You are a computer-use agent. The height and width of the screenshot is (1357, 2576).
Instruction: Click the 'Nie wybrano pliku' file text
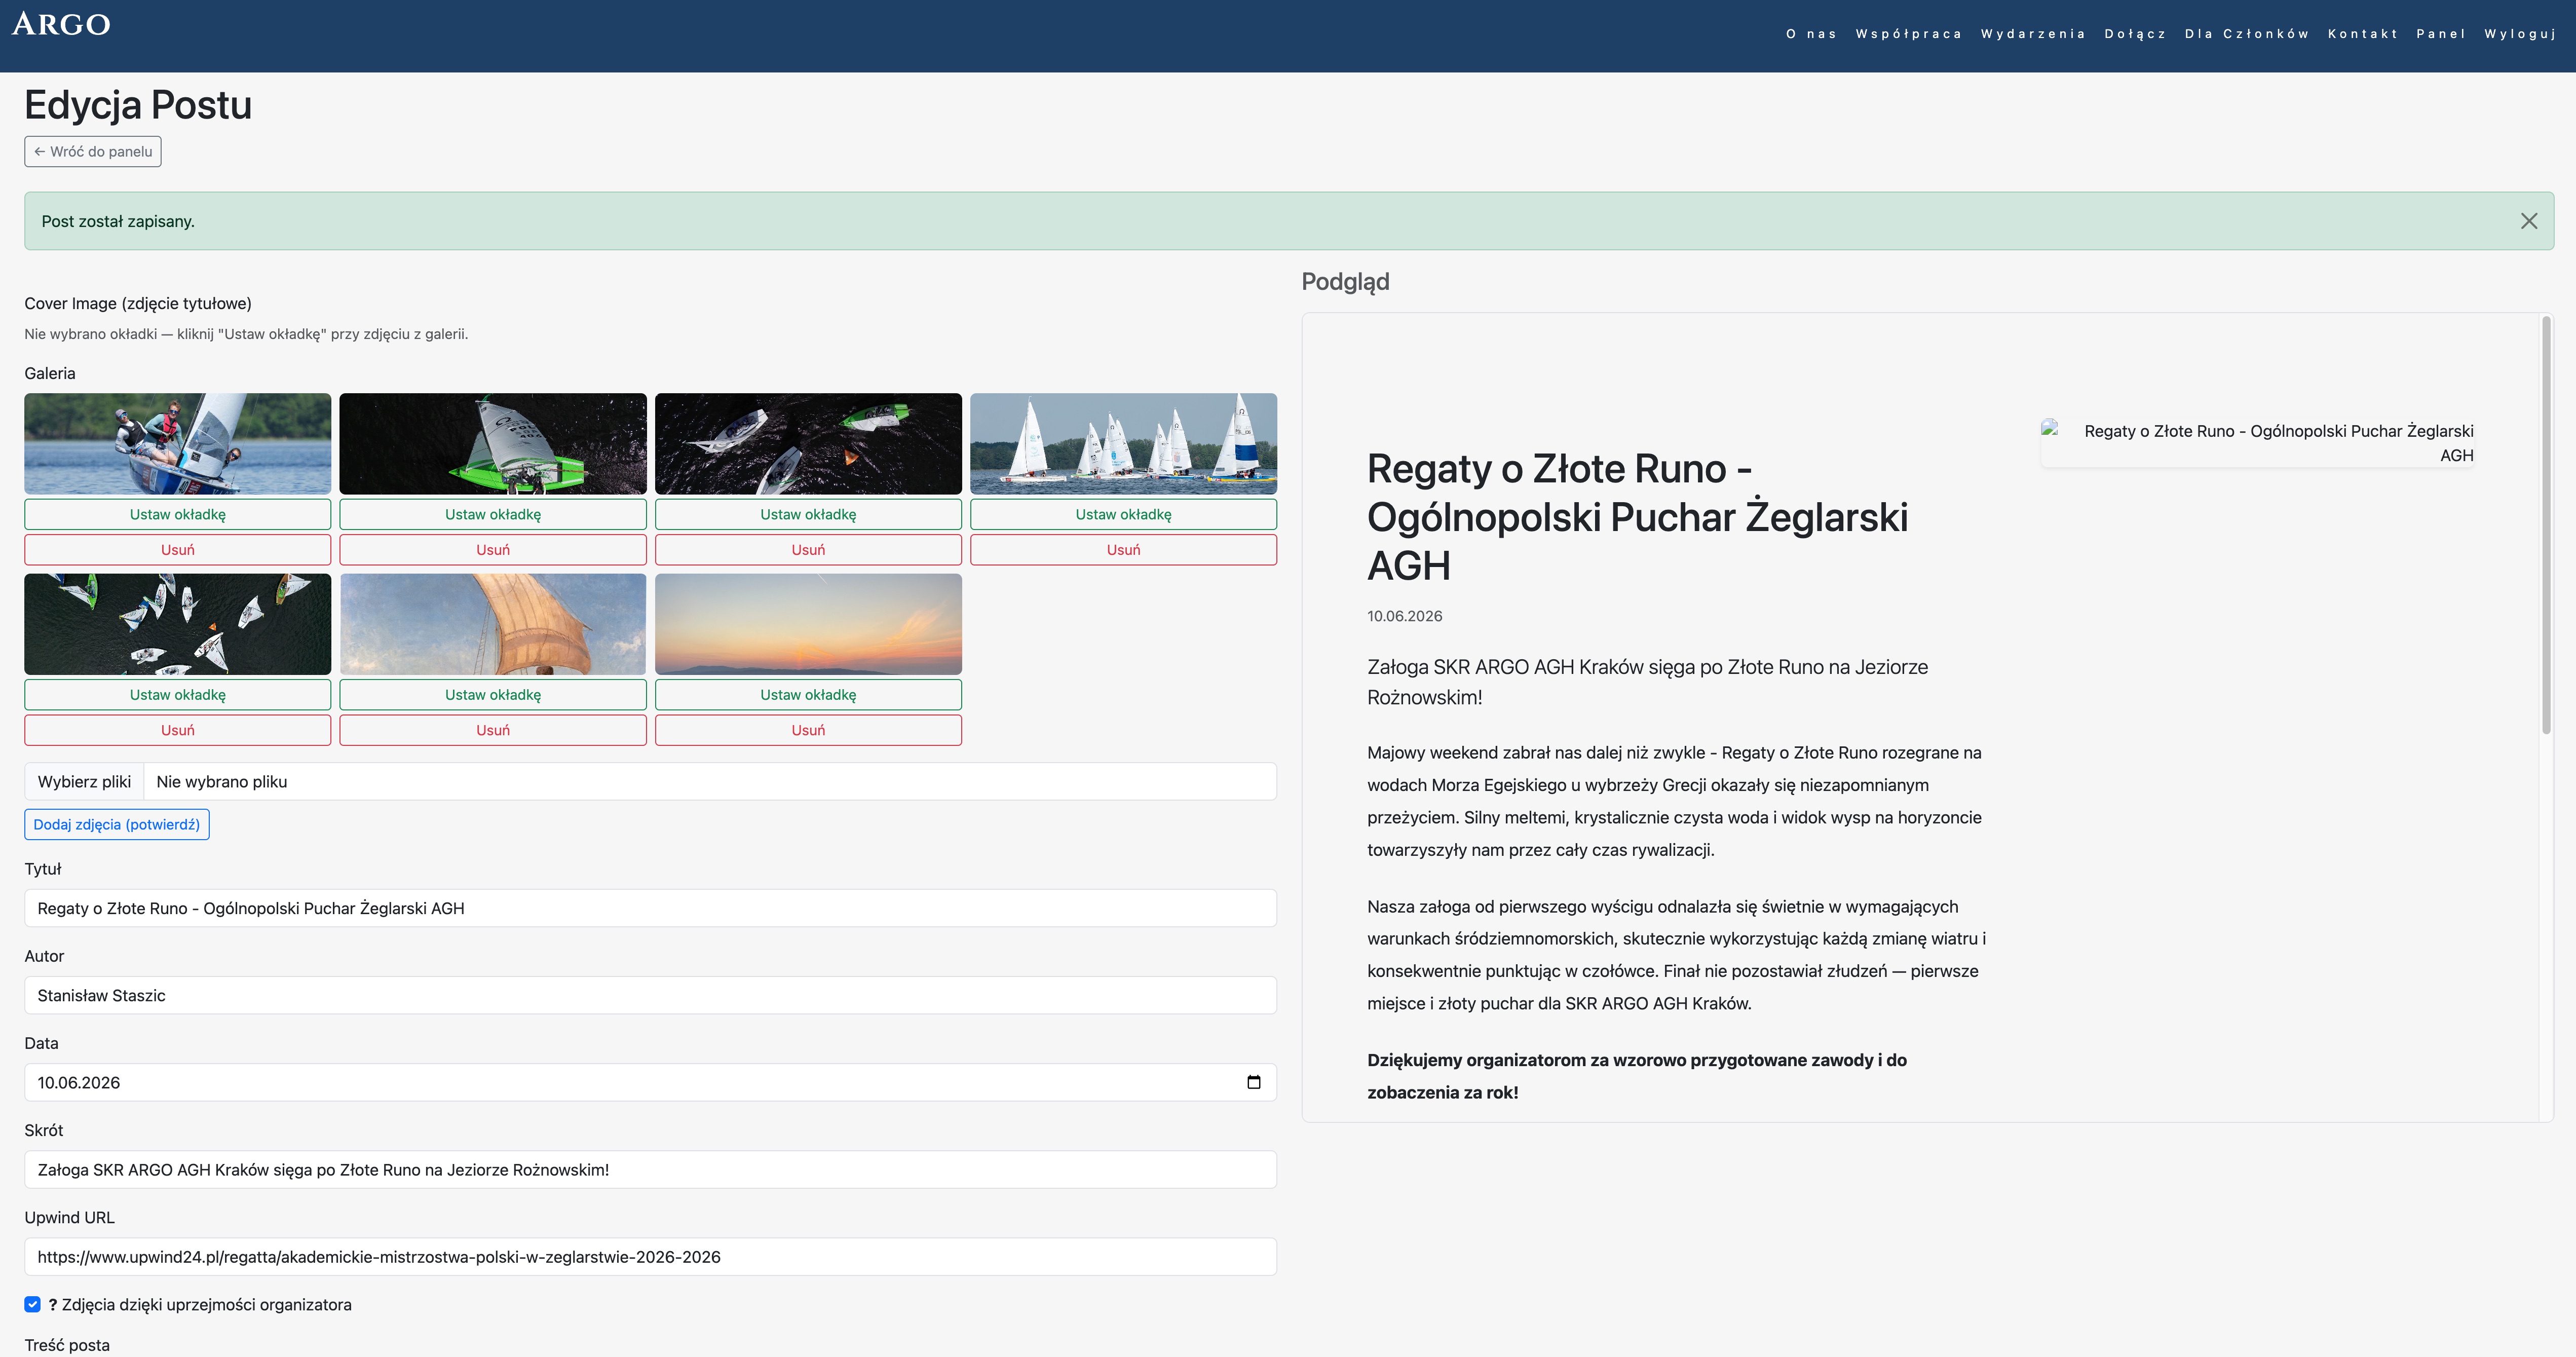point(222,782)
